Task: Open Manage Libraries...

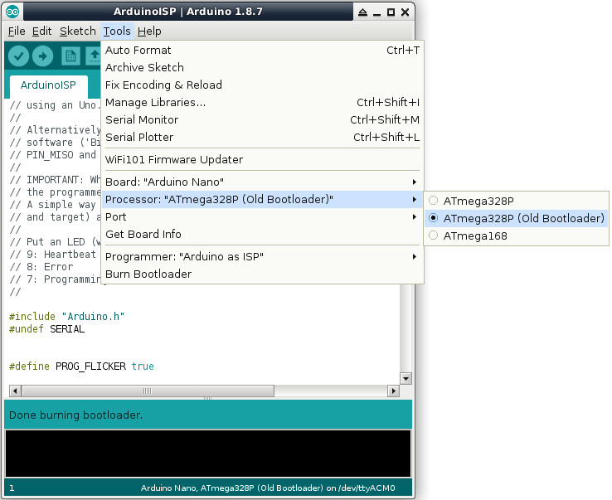Action: (x=262, y=102)
